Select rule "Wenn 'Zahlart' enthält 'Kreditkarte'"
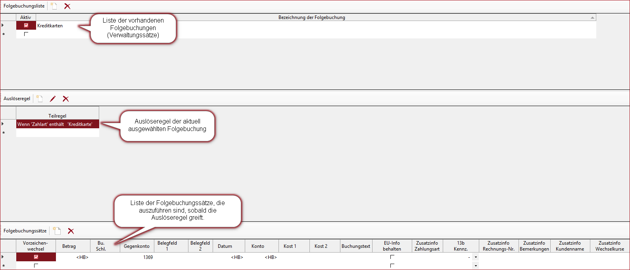This screenshot has height=270, width=630. coord(55,124)
